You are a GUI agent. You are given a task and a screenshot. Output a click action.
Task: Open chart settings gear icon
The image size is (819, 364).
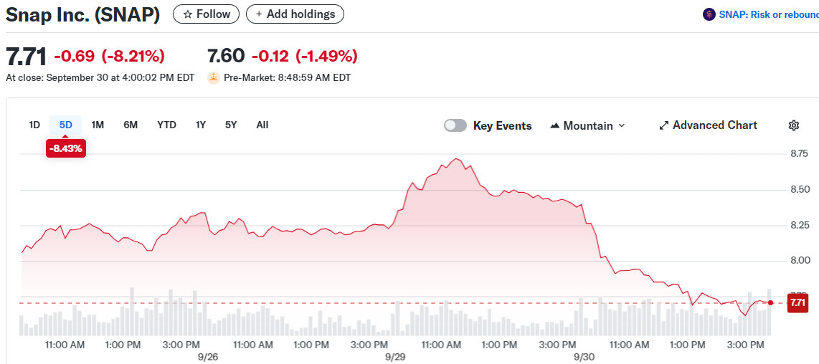pos(794,125)
